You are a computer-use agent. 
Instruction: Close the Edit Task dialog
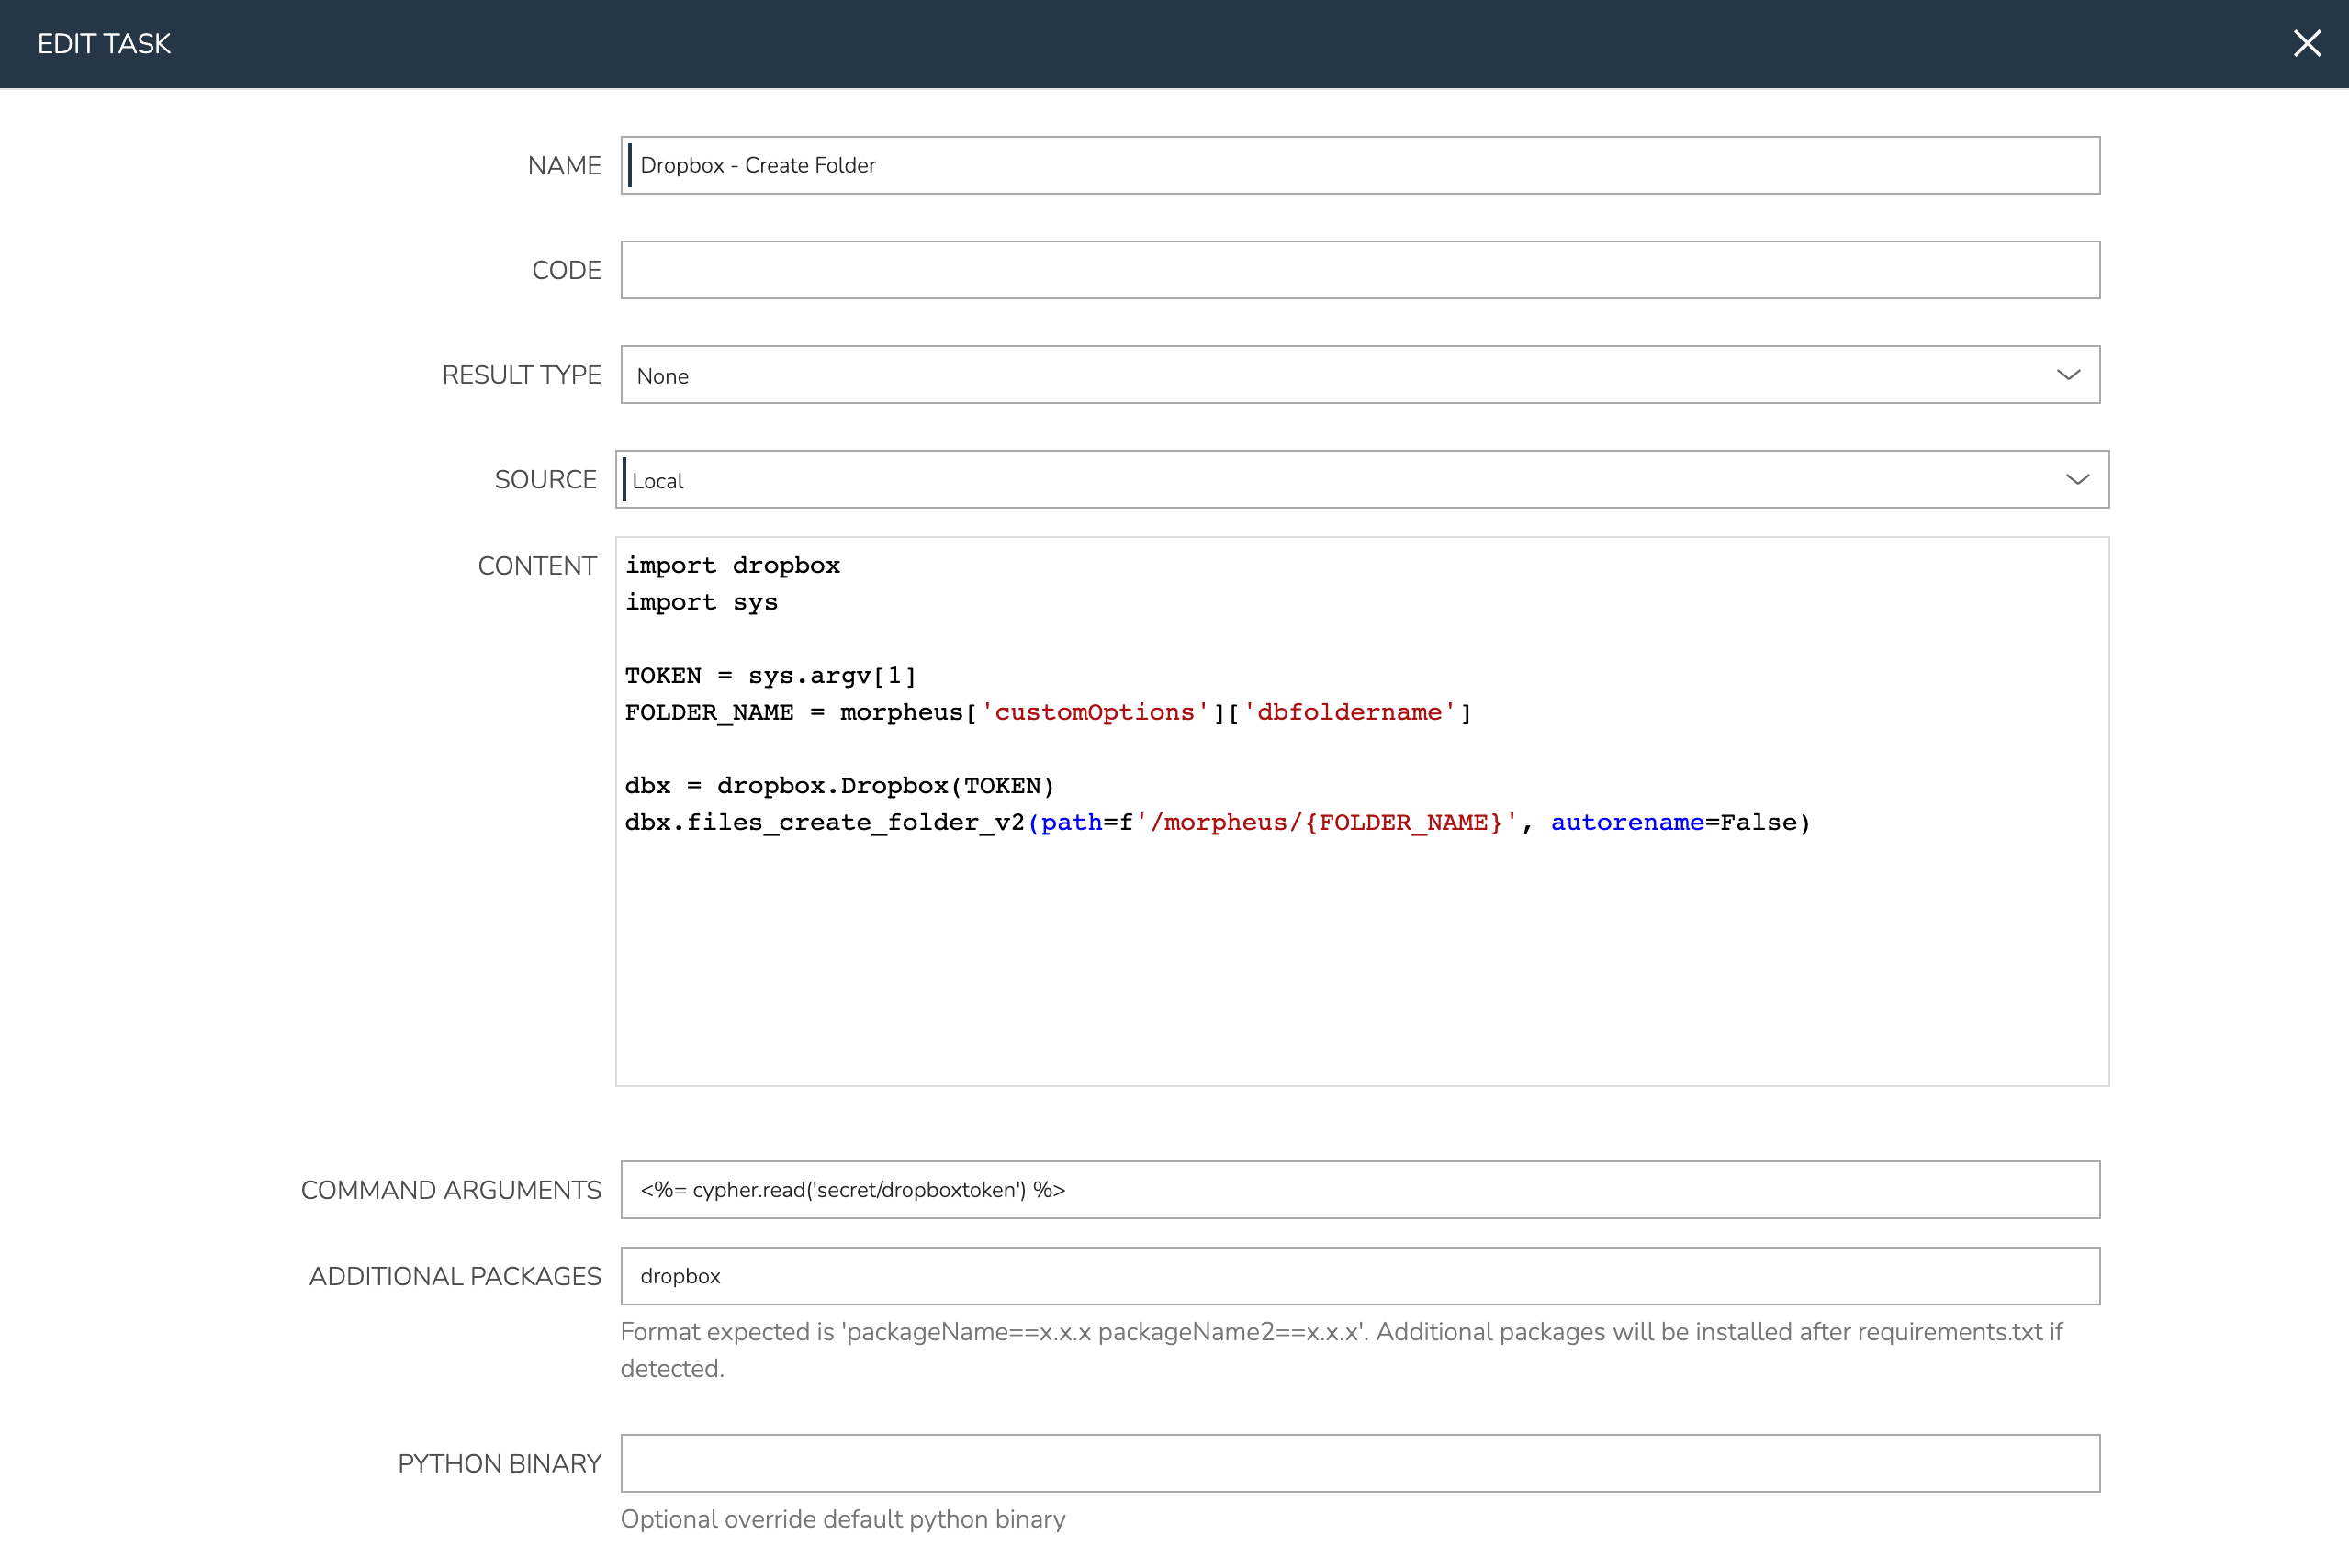[x=2306, y=44]
